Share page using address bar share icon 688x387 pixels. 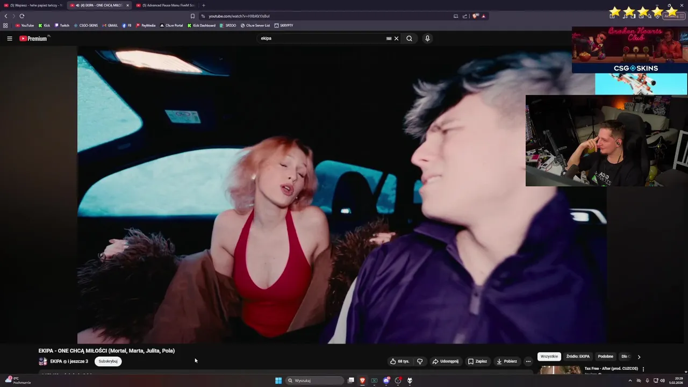point(465,16)
